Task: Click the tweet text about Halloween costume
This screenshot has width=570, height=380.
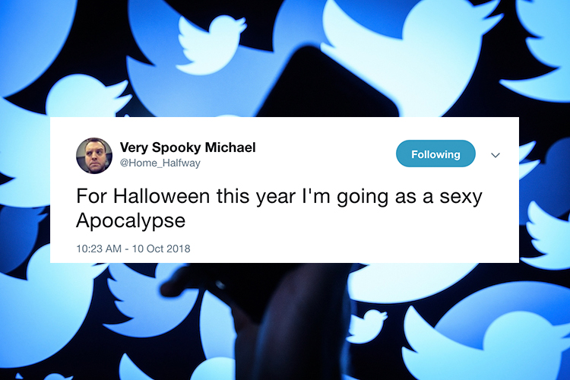Action: [279, 208]
